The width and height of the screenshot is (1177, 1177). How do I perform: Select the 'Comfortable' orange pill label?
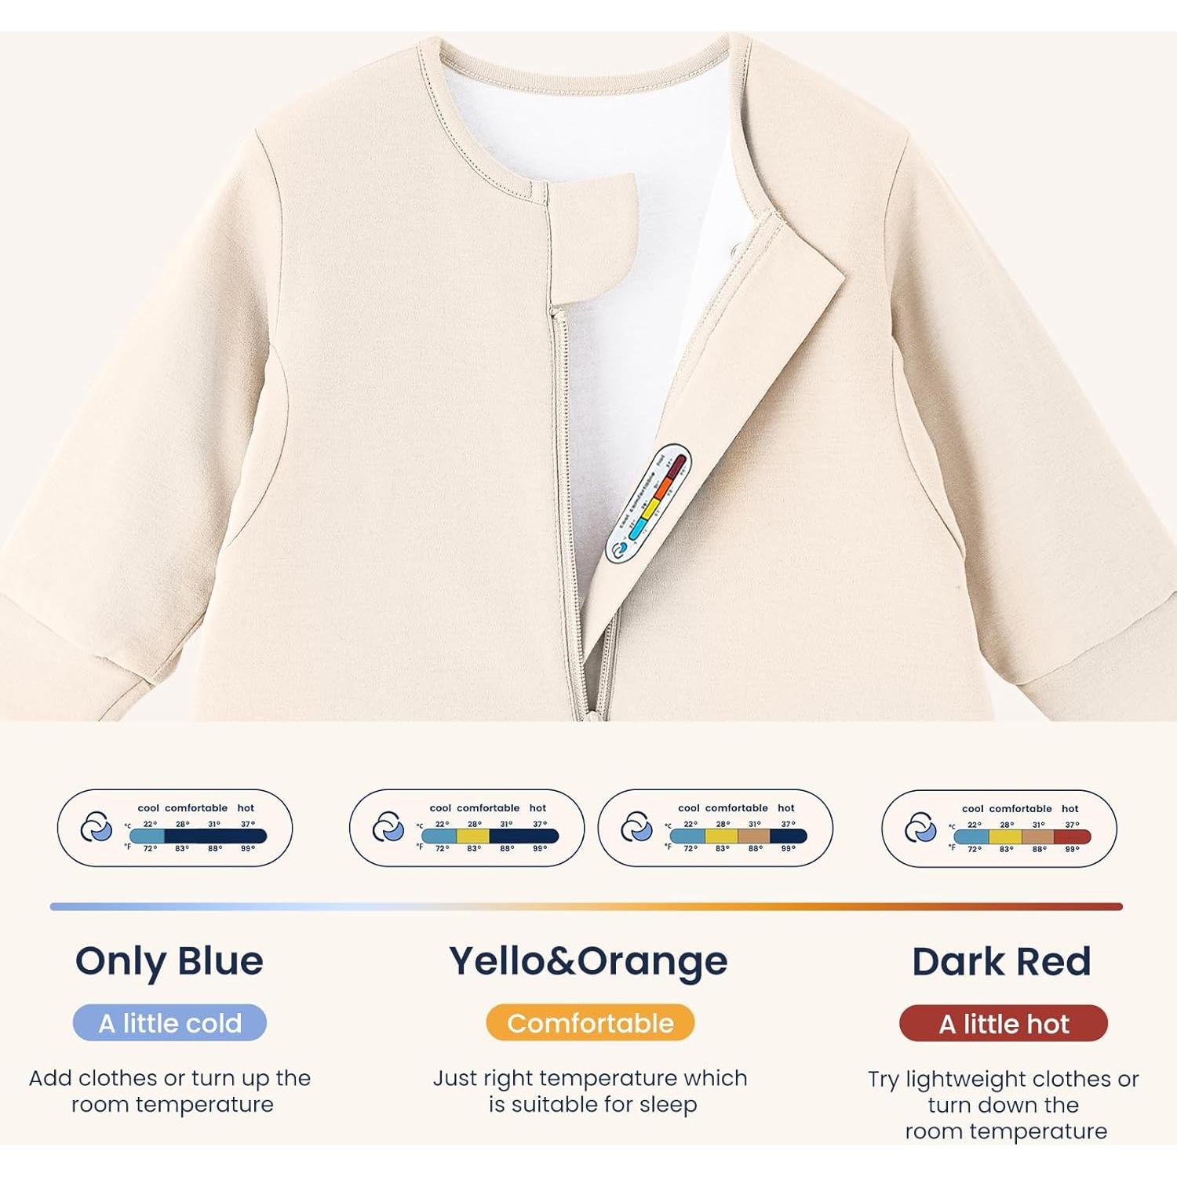pos(590,1023)
